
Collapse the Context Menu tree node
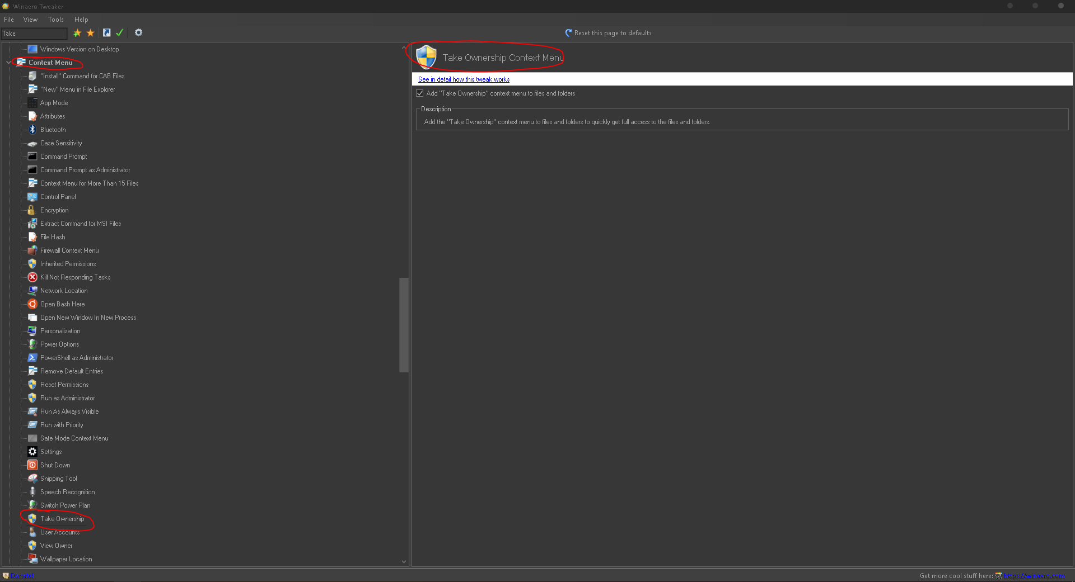(8, 62)
